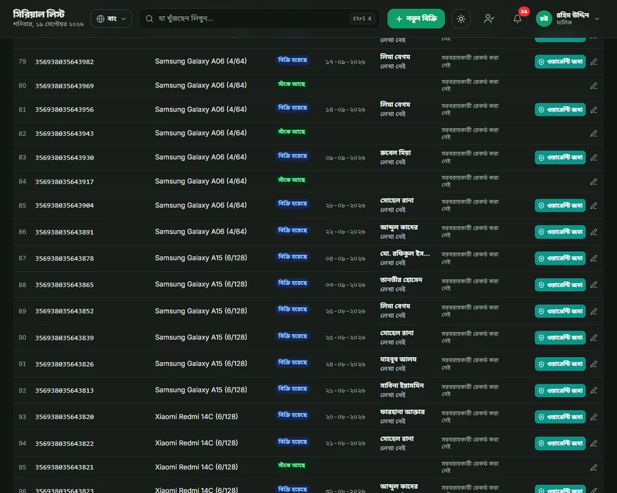The width and height of the screenshot is (617, 493).
Task: Edit row 84 with the pencil icon
Action: coord(594,182)
